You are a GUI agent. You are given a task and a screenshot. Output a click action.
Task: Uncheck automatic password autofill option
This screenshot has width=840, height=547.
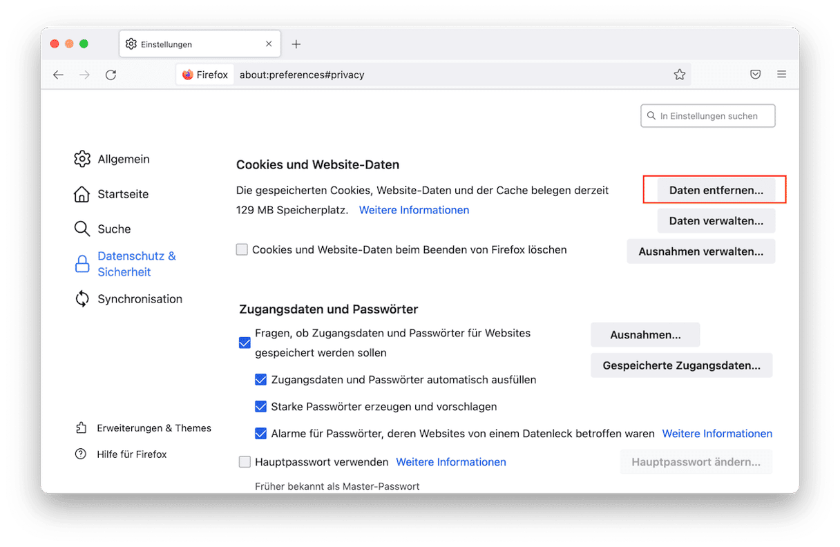coord(260,380)
